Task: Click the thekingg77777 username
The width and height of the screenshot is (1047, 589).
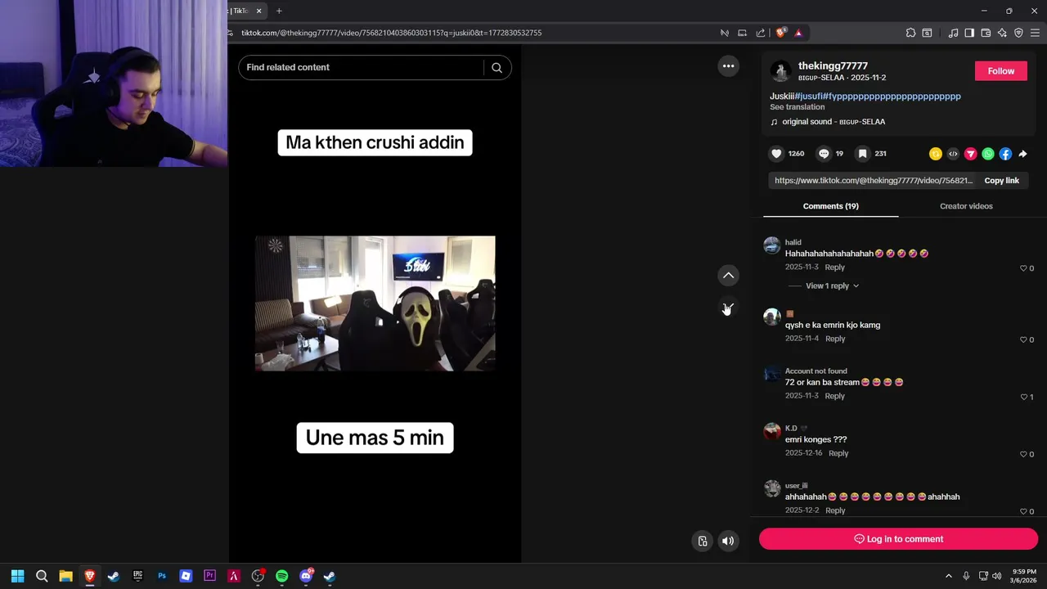Action: click(833, 65)
